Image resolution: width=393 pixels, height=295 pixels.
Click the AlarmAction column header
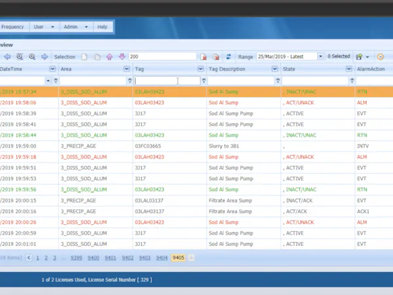371,69
